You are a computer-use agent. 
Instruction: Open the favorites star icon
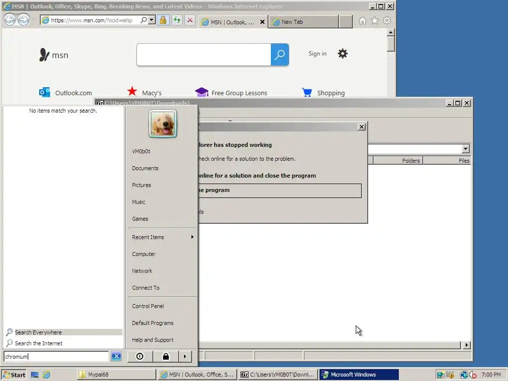coord(375,21)
